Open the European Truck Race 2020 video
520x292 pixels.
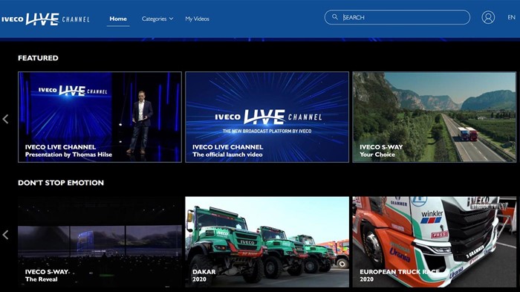(x=434, y=242)
